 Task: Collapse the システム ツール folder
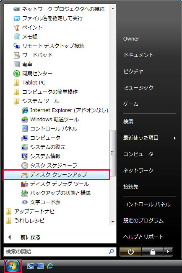[36, 101]
